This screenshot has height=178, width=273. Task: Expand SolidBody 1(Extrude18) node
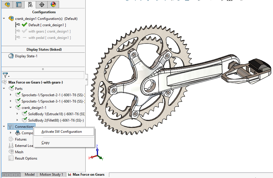[17, 114]
